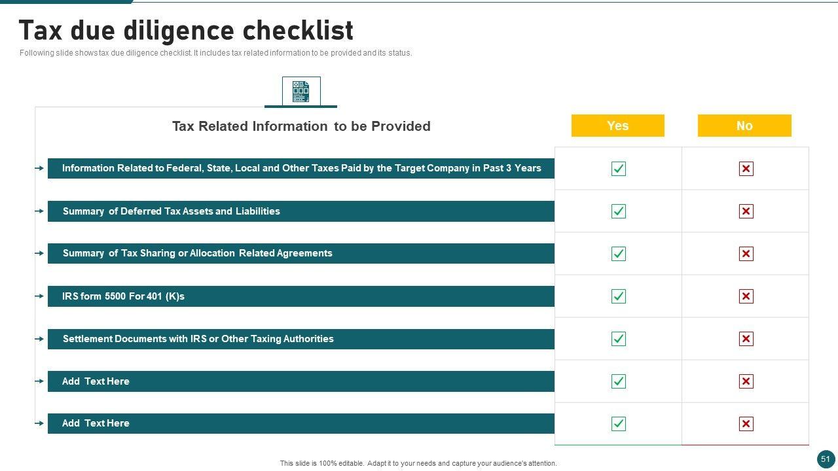Click red X icon for Tax Sharing Agreements
Screen dimensions: 838x471
[x=746, y=254]
